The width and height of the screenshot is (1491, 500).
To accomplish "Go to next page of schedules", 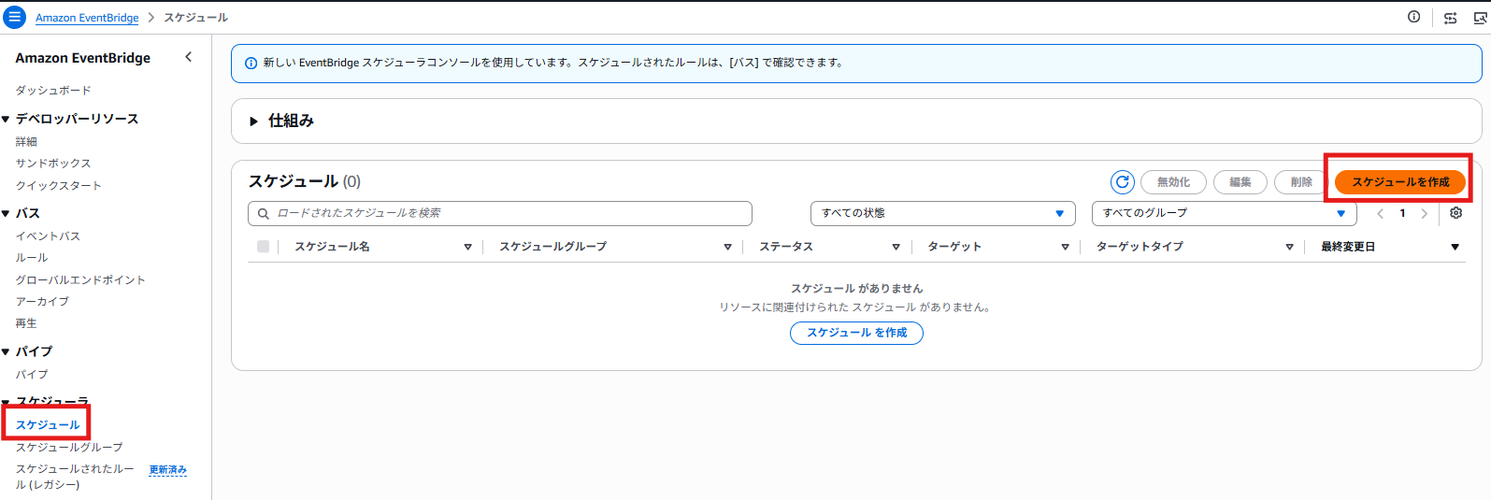I will pos(1424,214).
